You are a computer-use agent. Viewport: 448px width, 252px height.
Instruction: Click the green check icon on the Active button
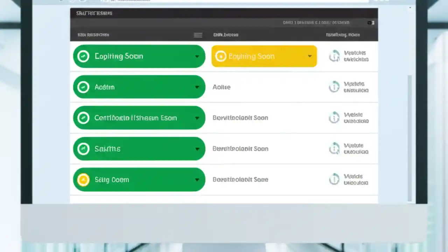(x=83, y=87)
